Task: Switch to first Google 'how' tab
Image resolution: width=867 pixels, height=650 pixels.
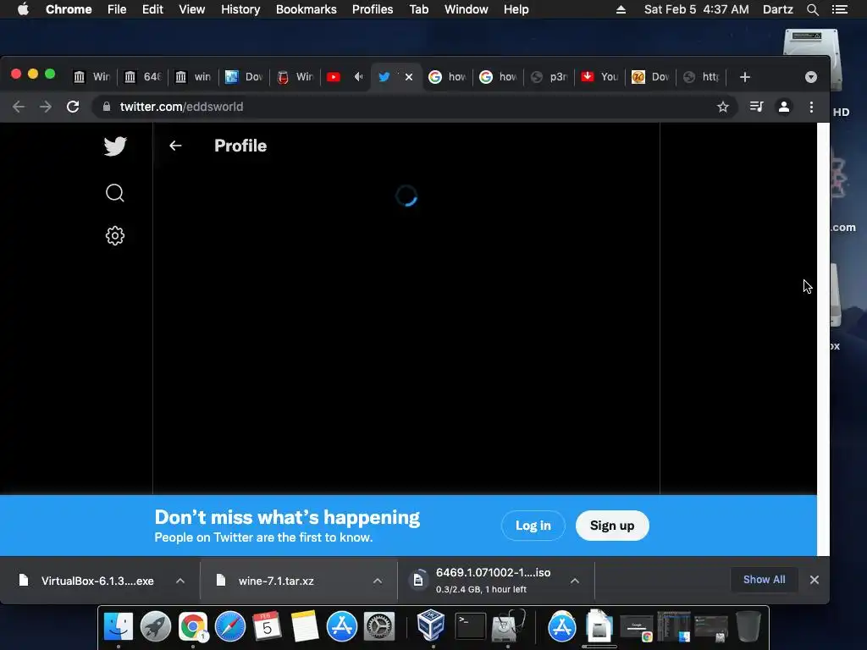Action: pyautogui.click(x=449, y=77)
